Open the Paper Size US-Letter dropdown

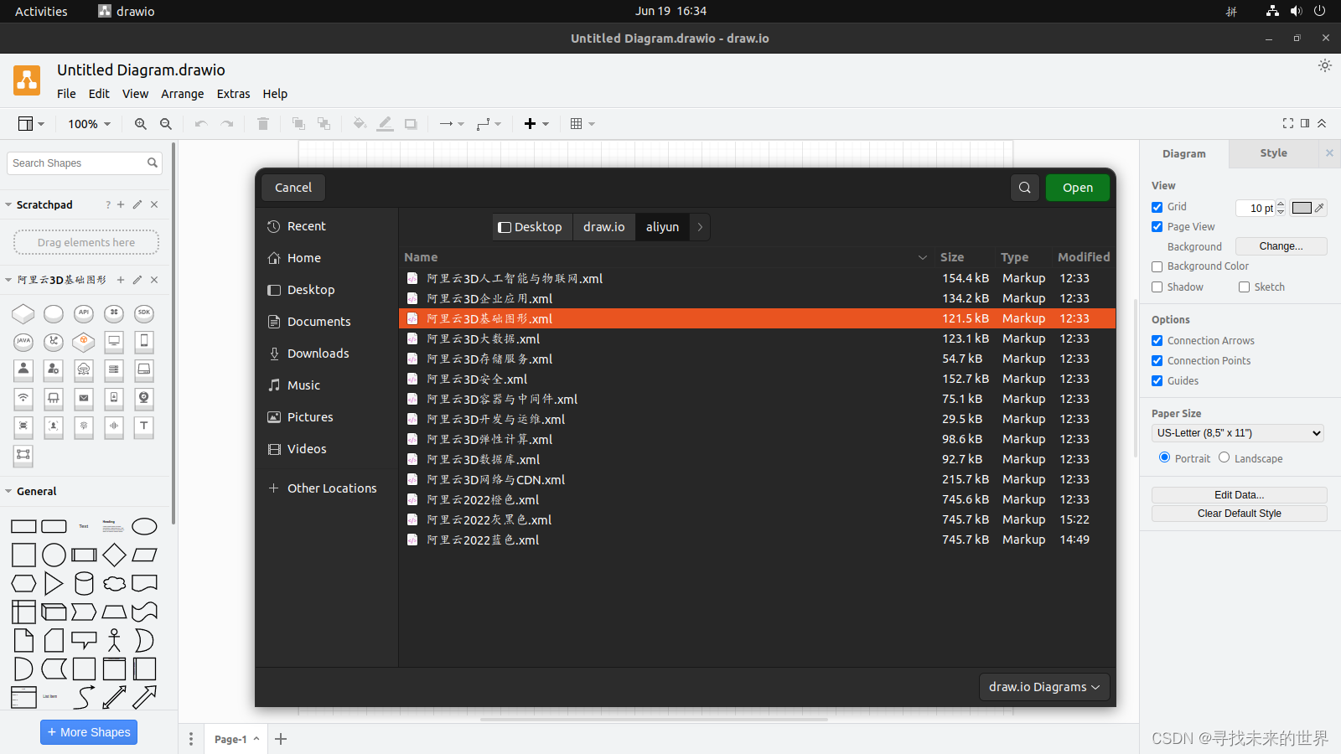tap(1238, 433)
